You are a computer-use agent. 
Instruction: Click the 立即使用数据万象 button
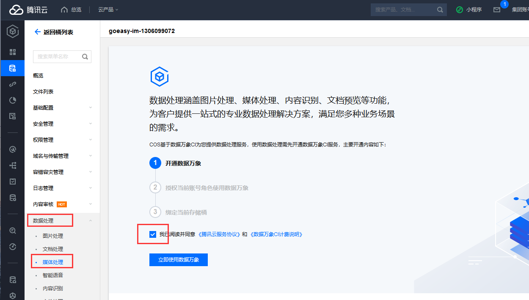tap(178, 260)
